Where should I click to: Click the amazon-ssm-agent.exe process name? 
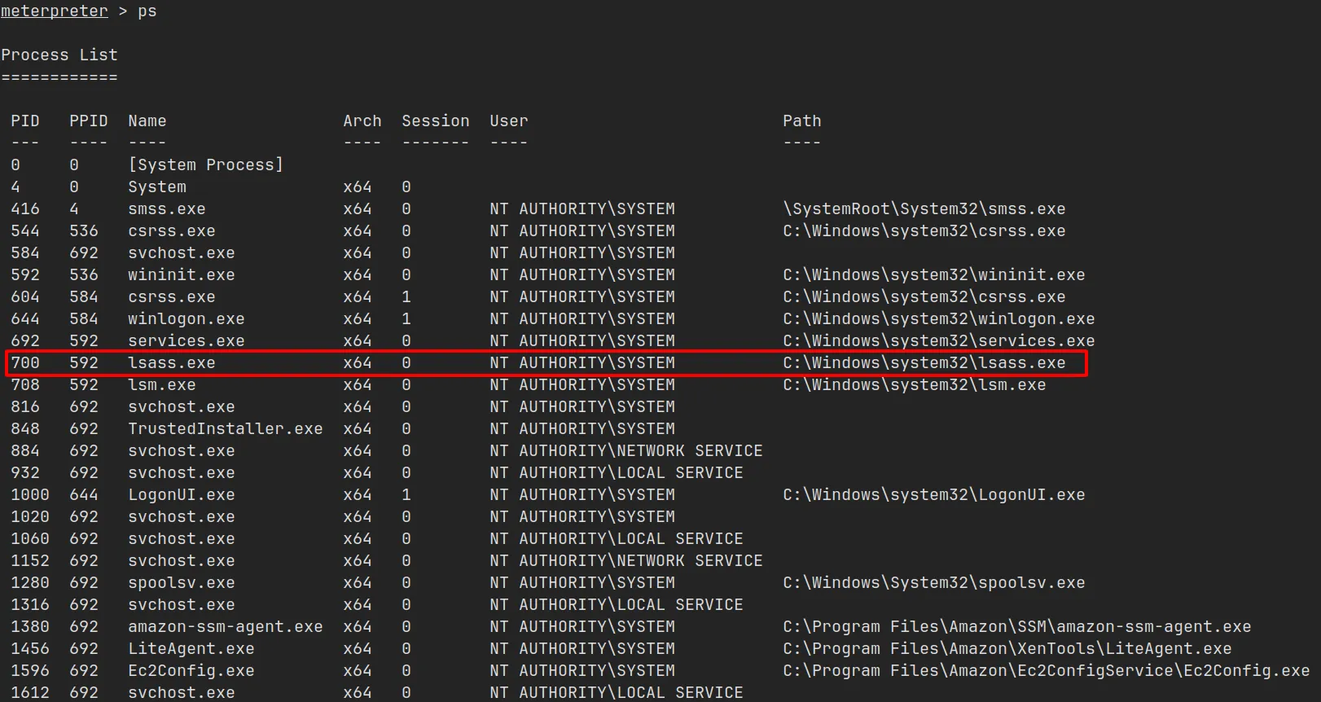click(x=225, y=627)
